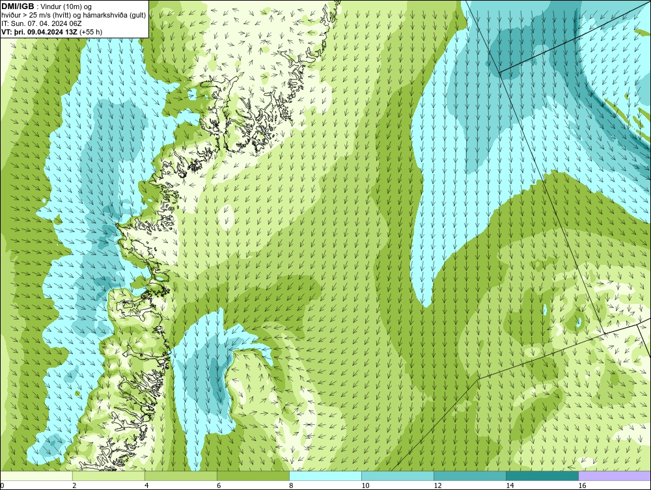Click the 6–8 m/s dark green legend swatch
Image resolution: width=651 pixels, height=490 pixels.
coord(253,476)
